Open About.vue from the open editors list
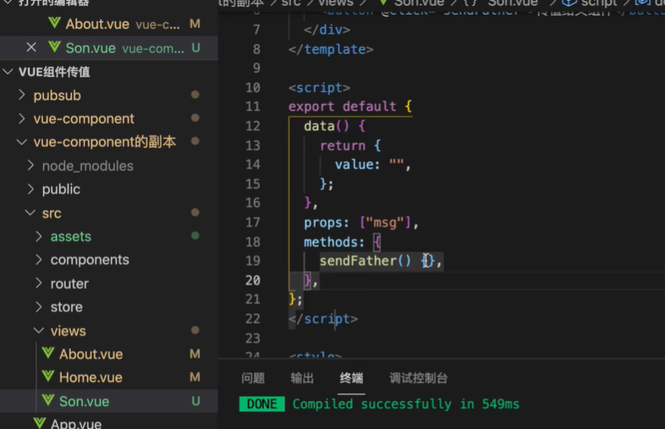This screenshot has height=429, width=665. click(109, 24)
